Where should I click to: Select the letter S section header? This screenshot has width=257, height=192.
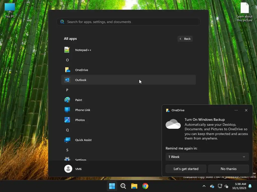click(67, 150)
